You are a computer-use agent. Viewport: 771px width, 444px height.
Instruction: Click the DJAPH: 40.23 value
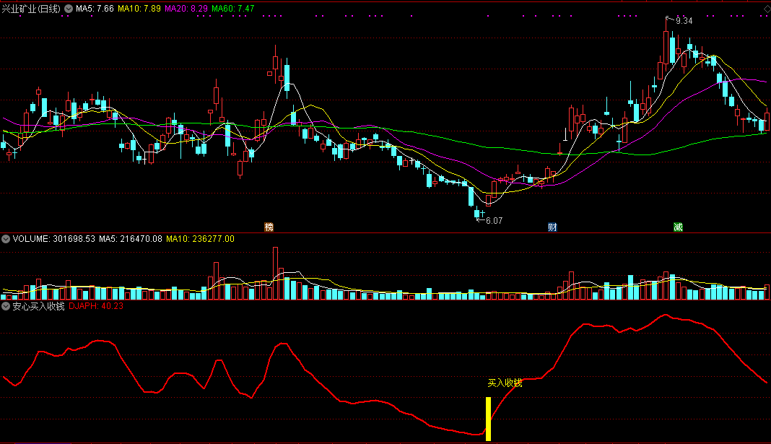[96, 306]
